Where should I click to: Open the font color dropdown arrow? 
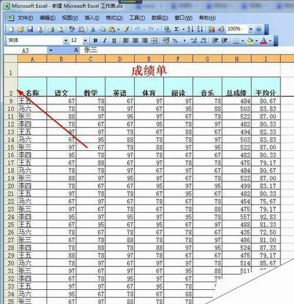click(270, 41)
